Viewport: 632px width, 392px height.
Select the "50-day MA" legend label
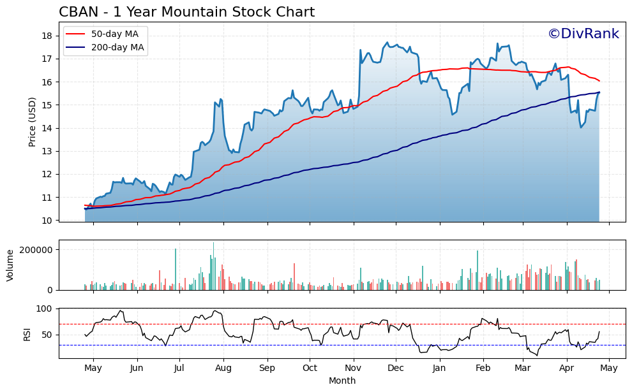click(115, 34)
